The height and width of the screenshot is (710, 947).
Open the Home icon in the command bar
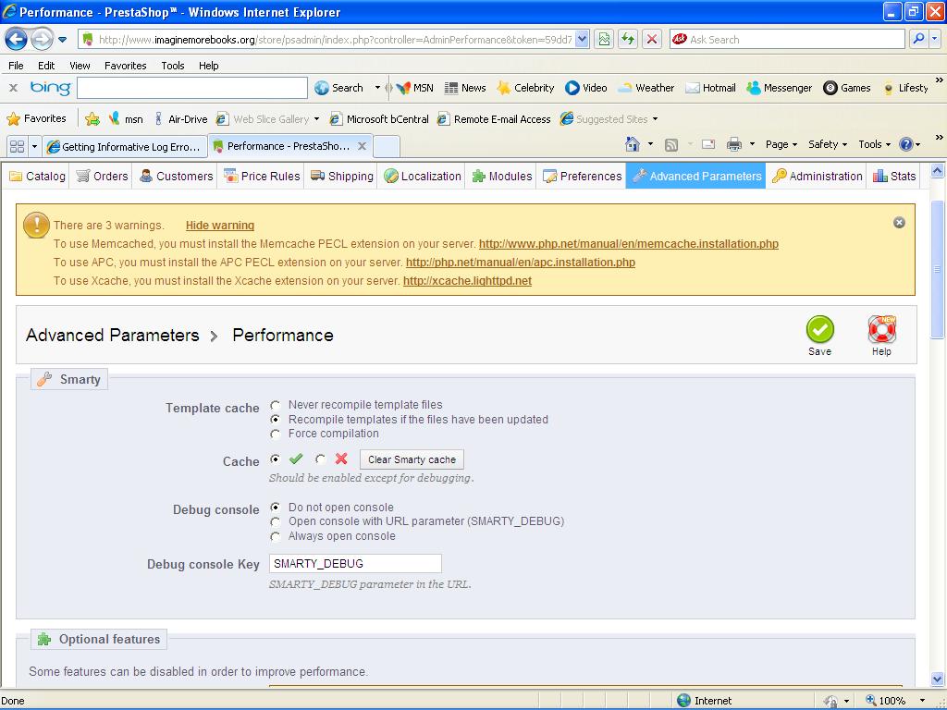coord(633,144)
